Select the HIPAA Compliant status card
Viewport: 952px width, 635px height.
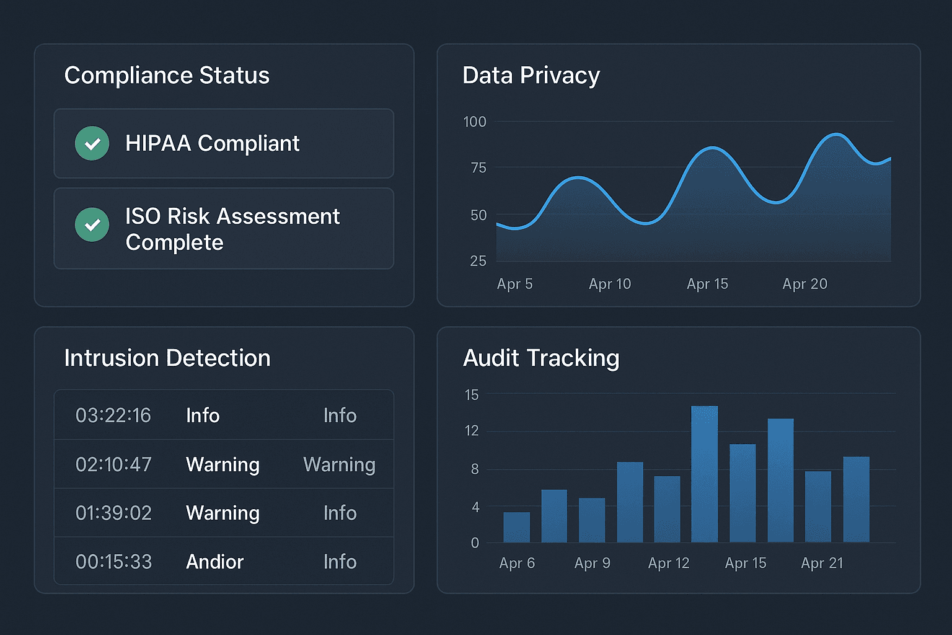coord(224,143)
